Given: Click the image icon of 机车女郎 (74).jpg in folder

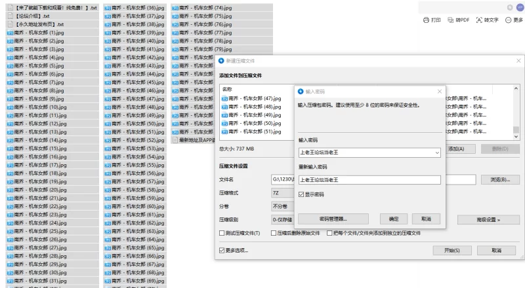Looking at the screenshot, I should point(175,8).
